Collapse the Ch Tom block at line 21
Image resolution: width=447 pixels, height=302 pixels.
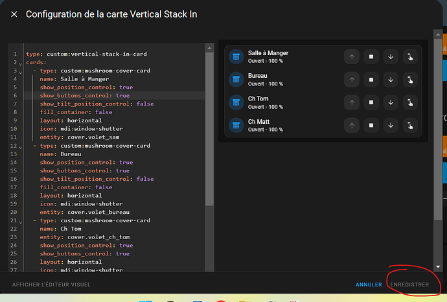20,221
